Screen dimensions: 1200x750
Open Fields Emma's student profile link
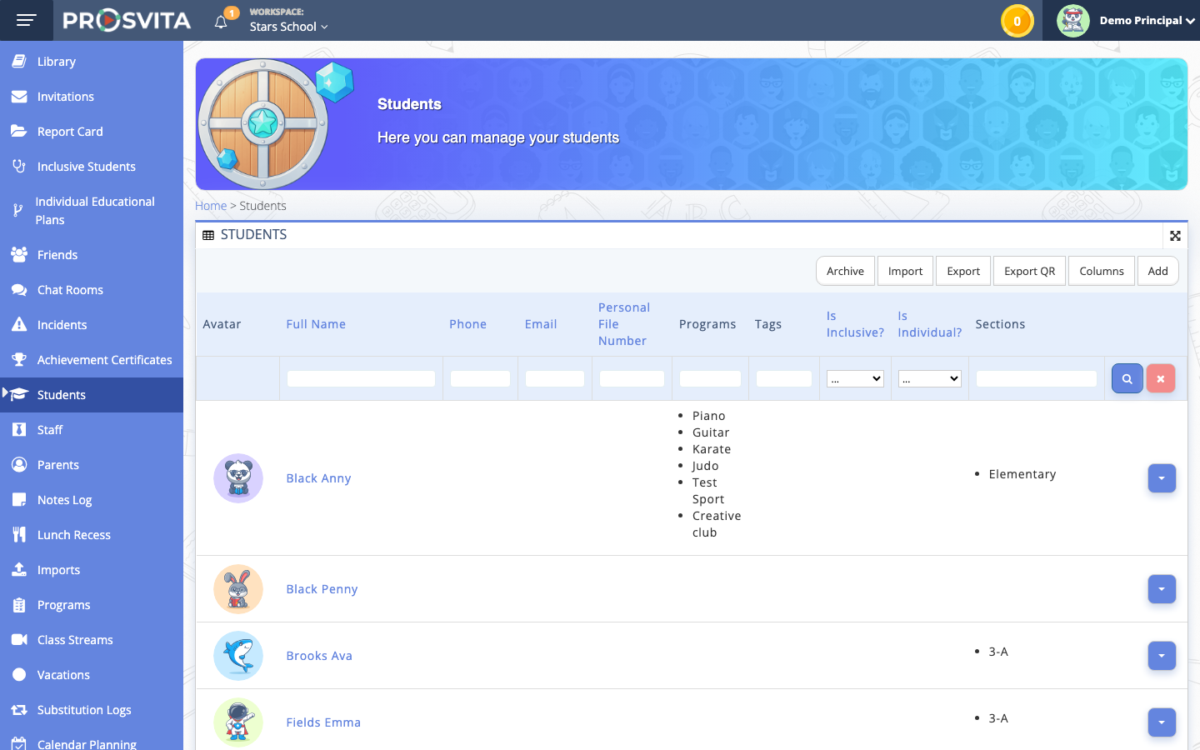point(323,722)
